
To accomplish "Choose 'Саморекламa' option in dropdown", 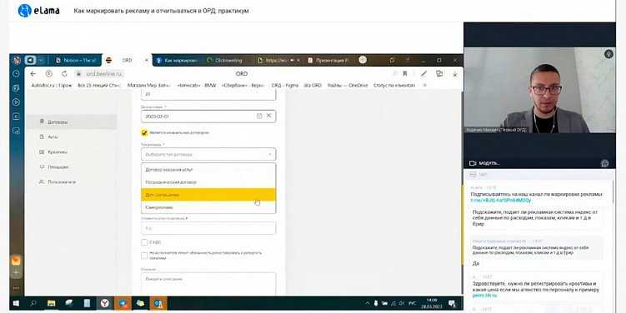I will 208,207.
